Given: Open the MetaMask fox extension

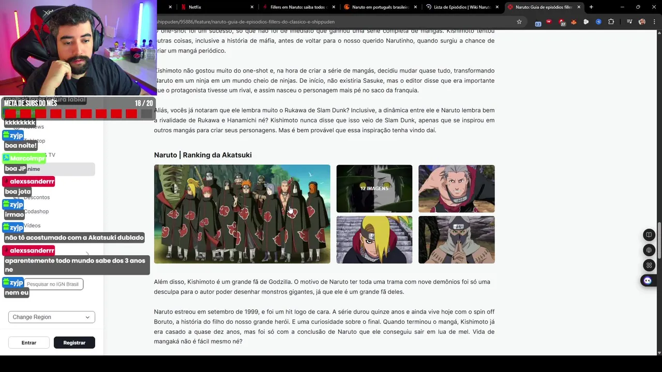Looking at the screenshot, I should [x=574, y=22].
